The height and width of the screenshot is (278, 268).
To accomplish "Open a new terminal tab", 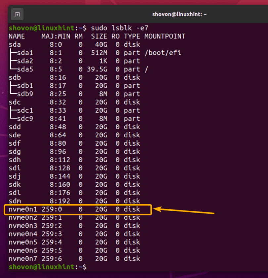I will (17, 14).
